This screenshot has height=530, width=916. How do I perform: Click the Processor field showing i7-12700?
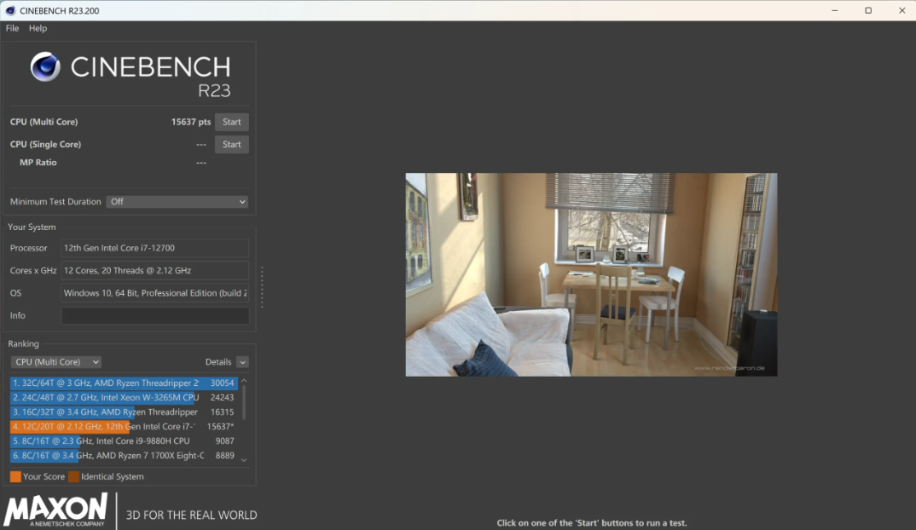[x=154, y=248]
